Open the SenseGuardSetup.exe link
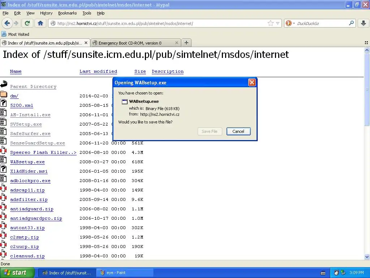 [38, 143]
